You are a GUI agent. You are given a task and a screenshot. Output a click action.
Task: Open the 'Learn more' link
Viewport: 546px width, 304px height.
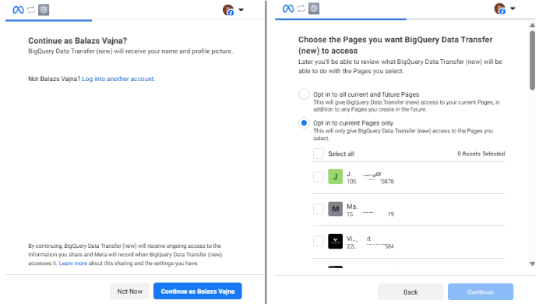click(x=72, y=263)
